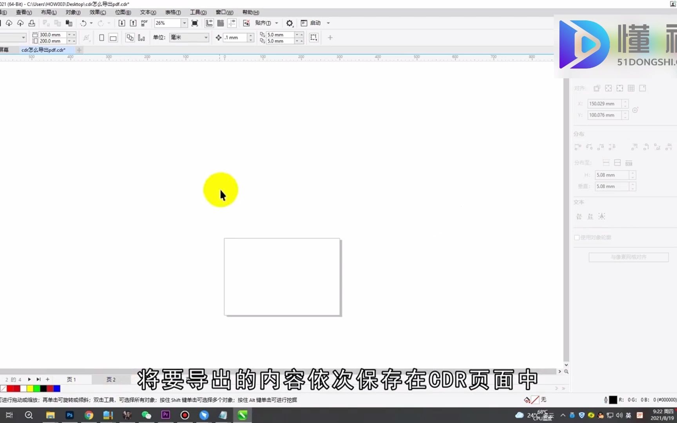Expand the 启动 dropdown arrow
Image resolution: width=677 pixels, height=423 pixels.
(x=328, y=23)
